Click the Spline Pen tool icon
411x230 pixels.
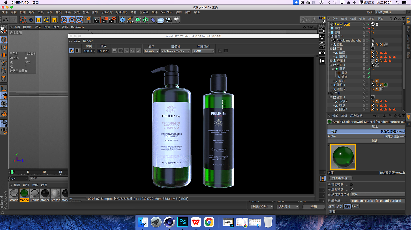pos(130,20)
